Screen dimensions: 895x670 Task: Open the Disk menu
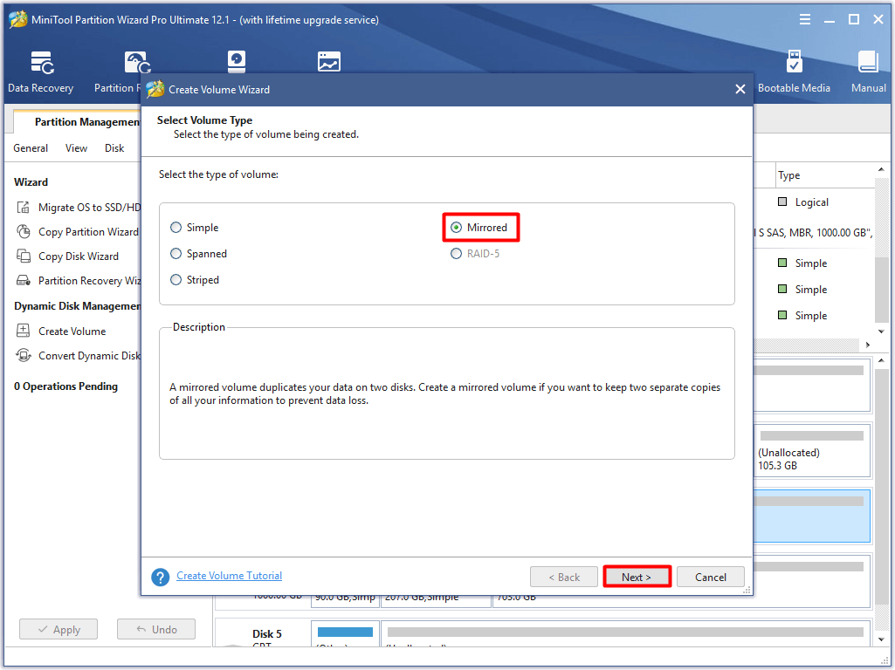(114, 148)
